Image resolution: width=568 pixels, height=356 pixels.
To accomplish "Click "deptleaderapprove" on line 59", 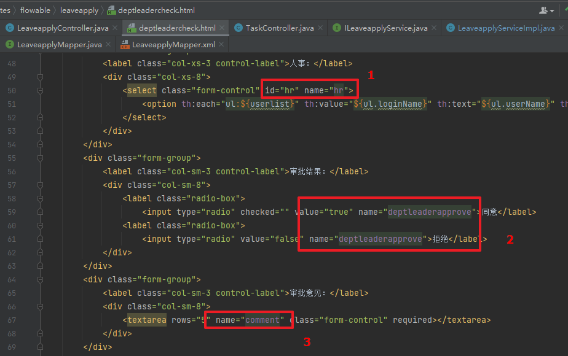I will click(x=430, y=212).
